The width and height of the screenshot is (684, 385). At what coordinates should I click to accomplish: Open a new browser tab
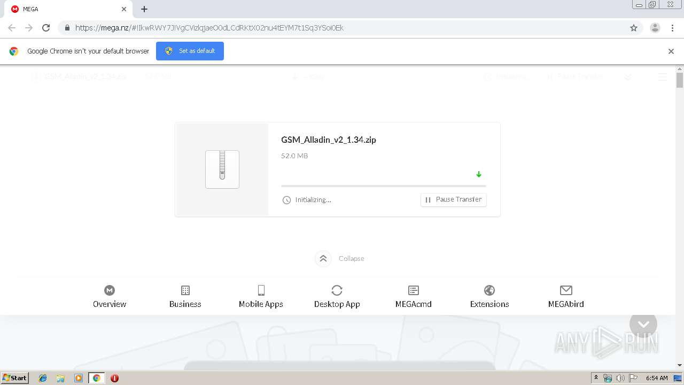(144, 9)
